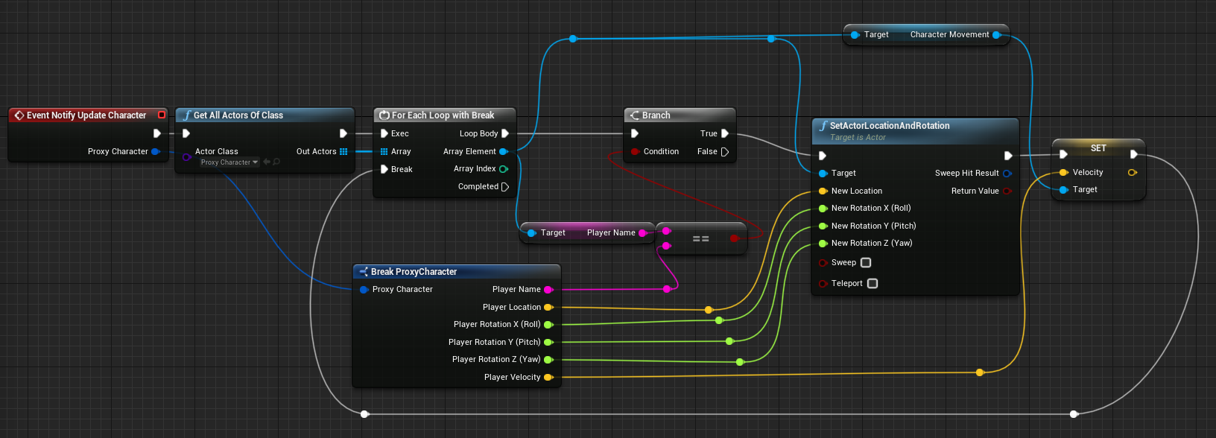Click the browse magnifier icon beside Actor Class
Image resolution: width=1216 pixels, height=438 pixels.
click(x=276, y=162)
